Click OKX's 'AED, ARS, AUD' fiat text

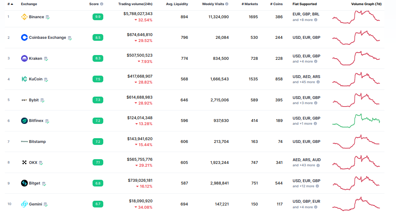coord(307,160)
